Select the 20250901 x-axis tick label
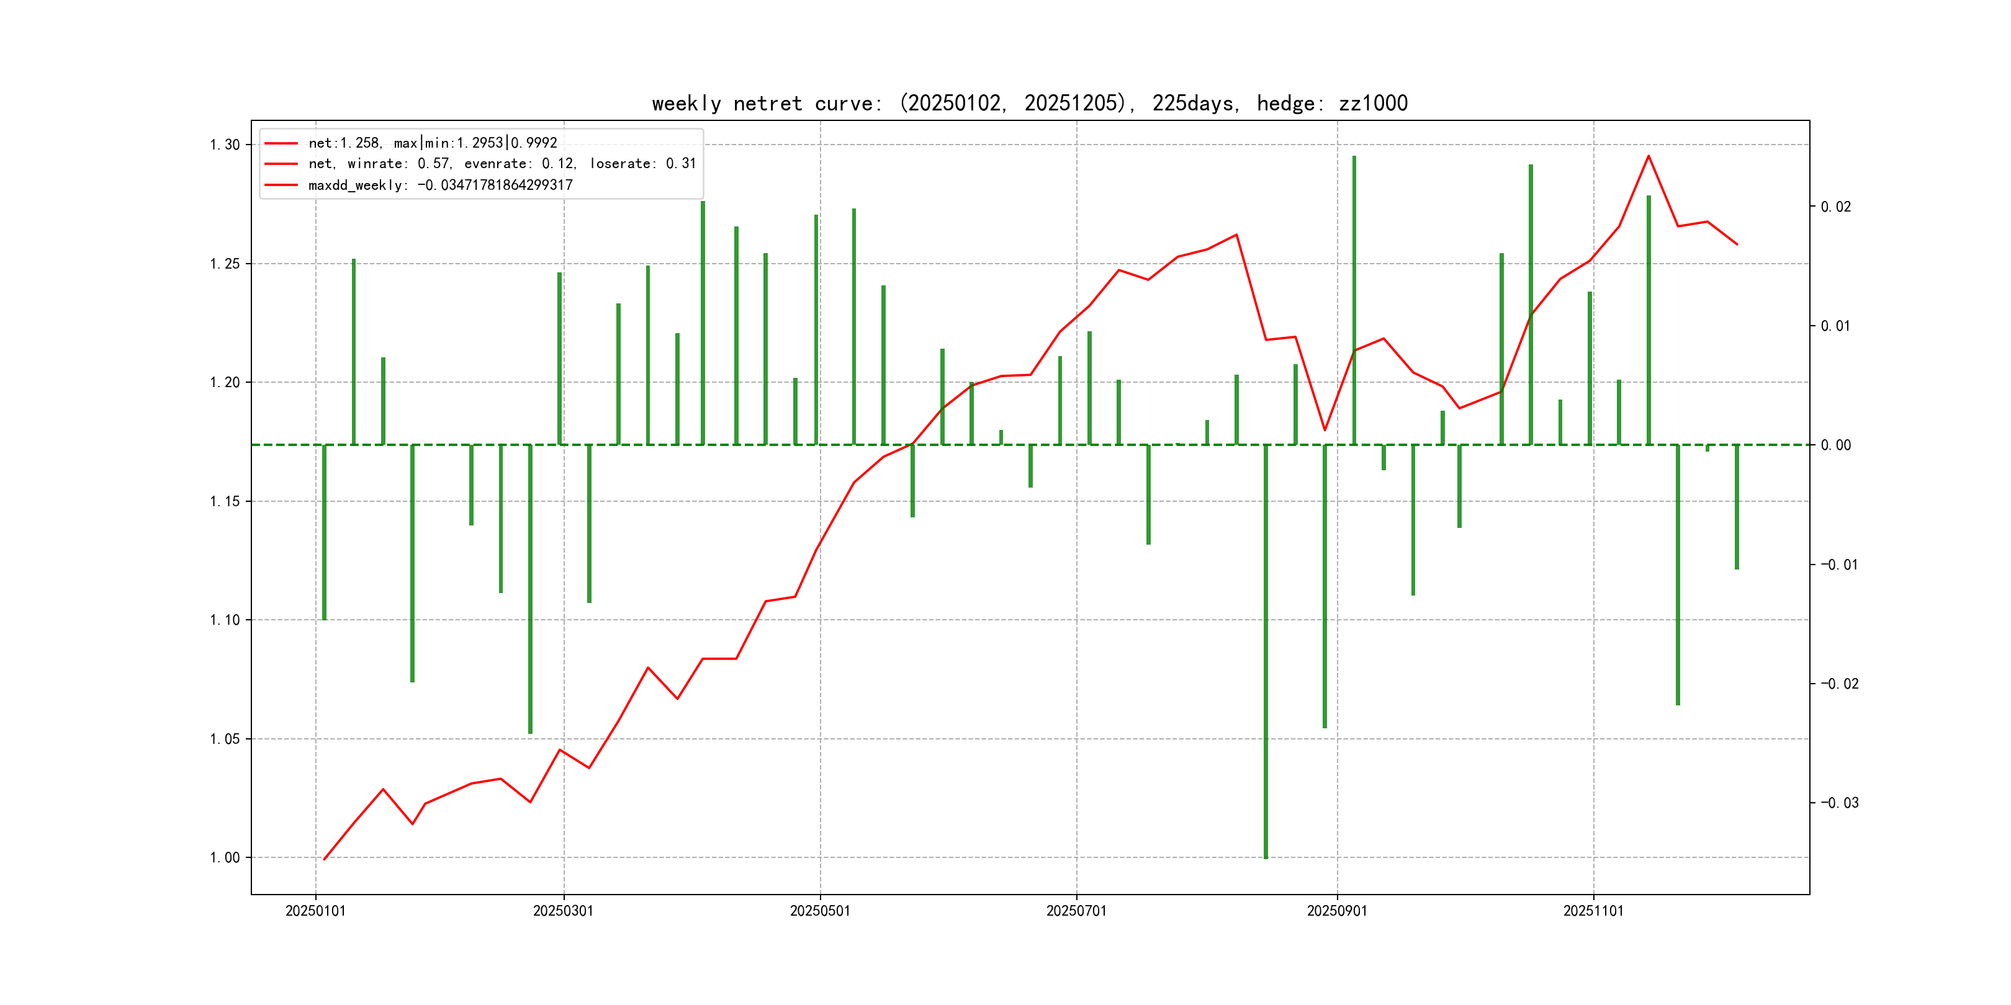Image resolution: width=2011 pixels, height=1005 pixels. [x=1336, y=911]
